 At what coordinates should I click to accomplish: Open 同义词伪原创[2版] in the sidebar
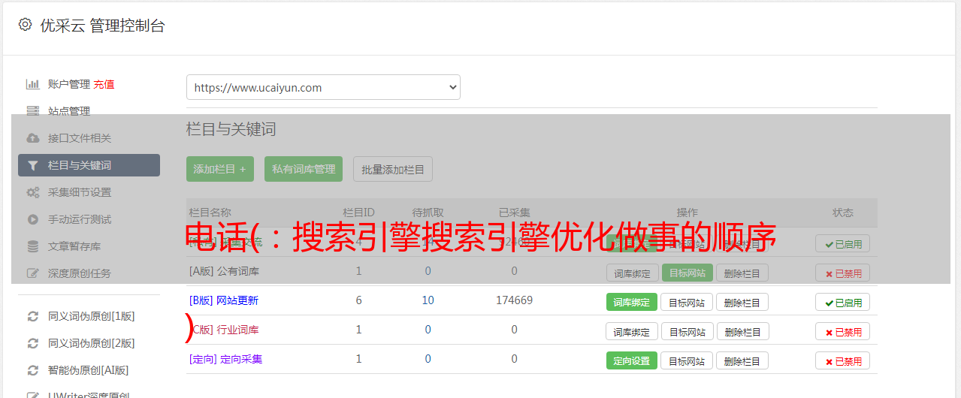(x=92, y=343)
